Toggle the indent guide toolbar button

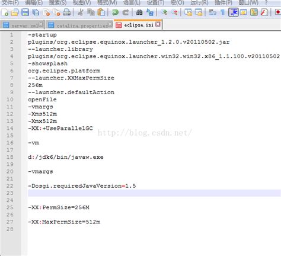pos(233,12)
